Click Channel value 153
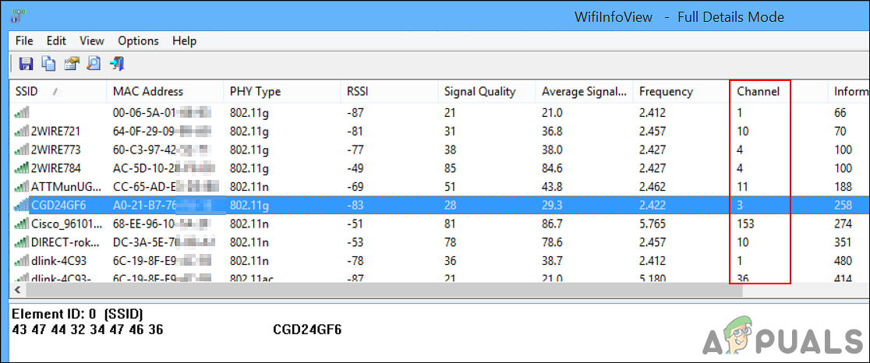Screen dimensions: 870x363 pos(746,224)
